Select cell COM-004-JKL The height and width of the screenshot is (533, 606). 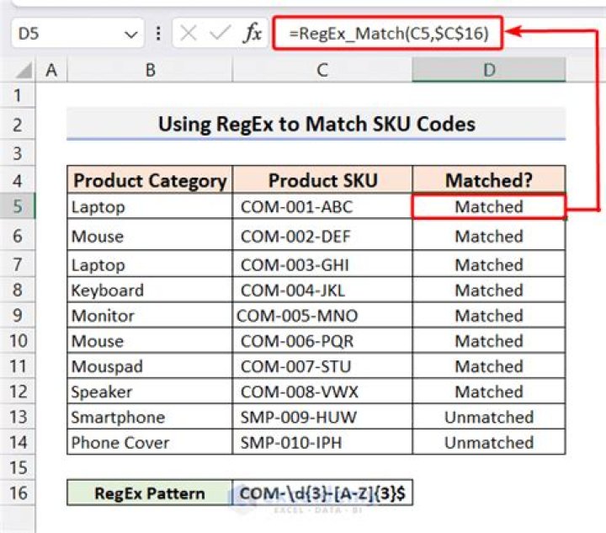[322, 290]
